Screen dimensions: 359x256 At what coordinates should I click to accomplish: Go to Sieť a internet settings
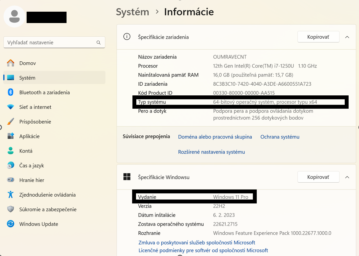point(54,107)
